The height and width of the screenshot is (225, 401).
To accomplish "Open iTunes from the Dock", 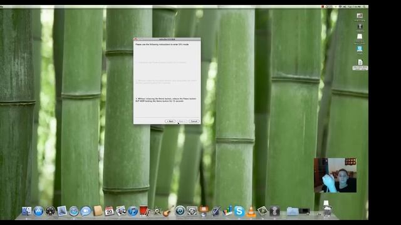I will pyautogui.click(x=133, y=211).
